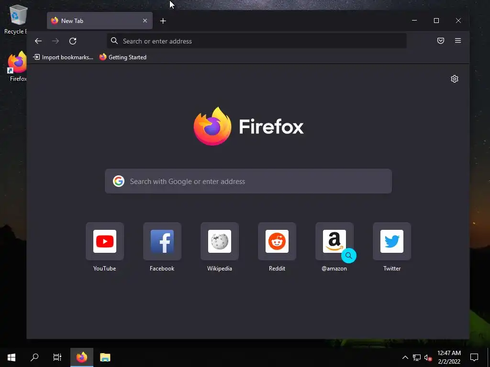Show hidden system tray icons

pyautogui.click(x=405, y=357)
